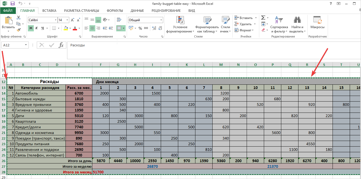This screenshot has height=179, width=361.
Task: Click the AutoSum sigma icon
Action: (x=263, y=18)
